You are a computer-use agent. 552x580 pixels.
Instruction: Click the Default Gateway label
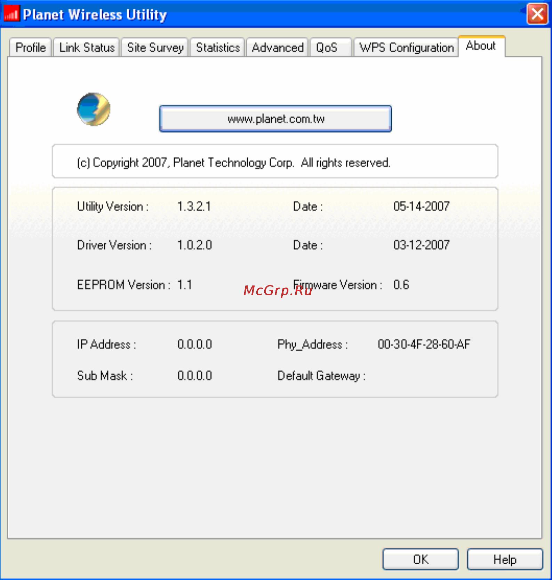pyautogui.click(x=321, y=376)
